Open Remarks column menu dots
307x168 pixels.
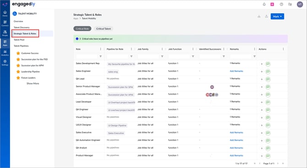pos(254,49)
